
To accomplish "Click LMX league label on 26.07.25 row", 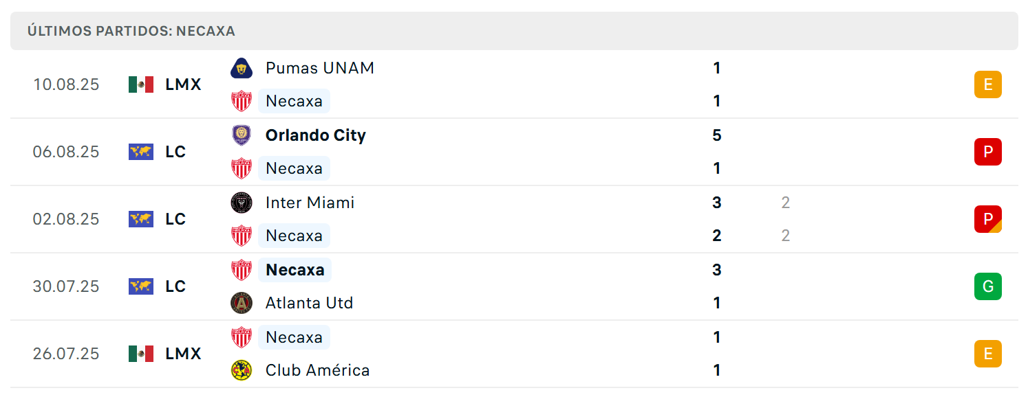I will point(183,354).
